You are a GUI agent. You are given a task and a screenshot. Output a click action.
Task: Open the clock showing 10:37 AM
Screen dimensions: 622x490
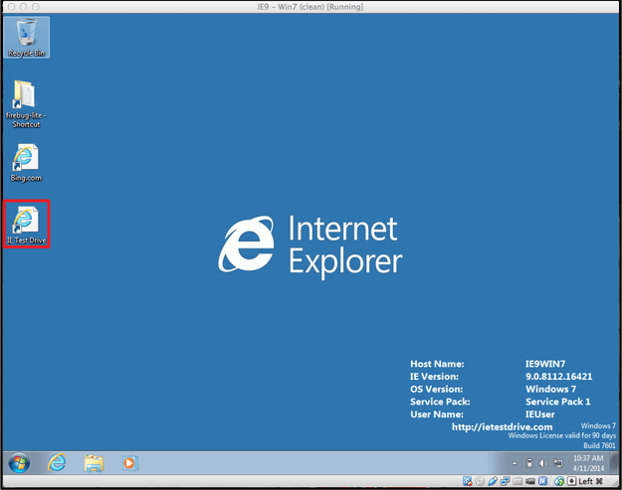(x=588, y=463)
